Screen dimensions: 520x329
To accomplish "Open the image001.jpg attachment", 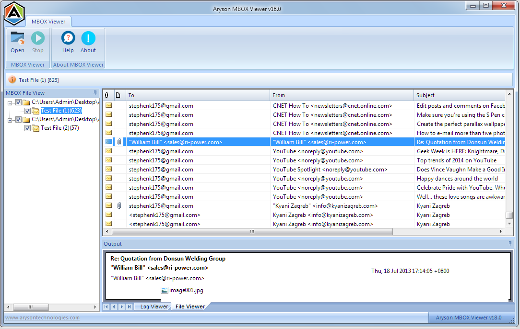I will [182, 290].
